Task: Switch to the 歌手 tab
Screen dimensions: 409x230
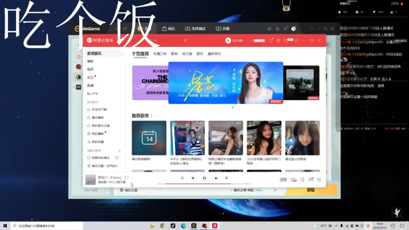Action: 200,54
